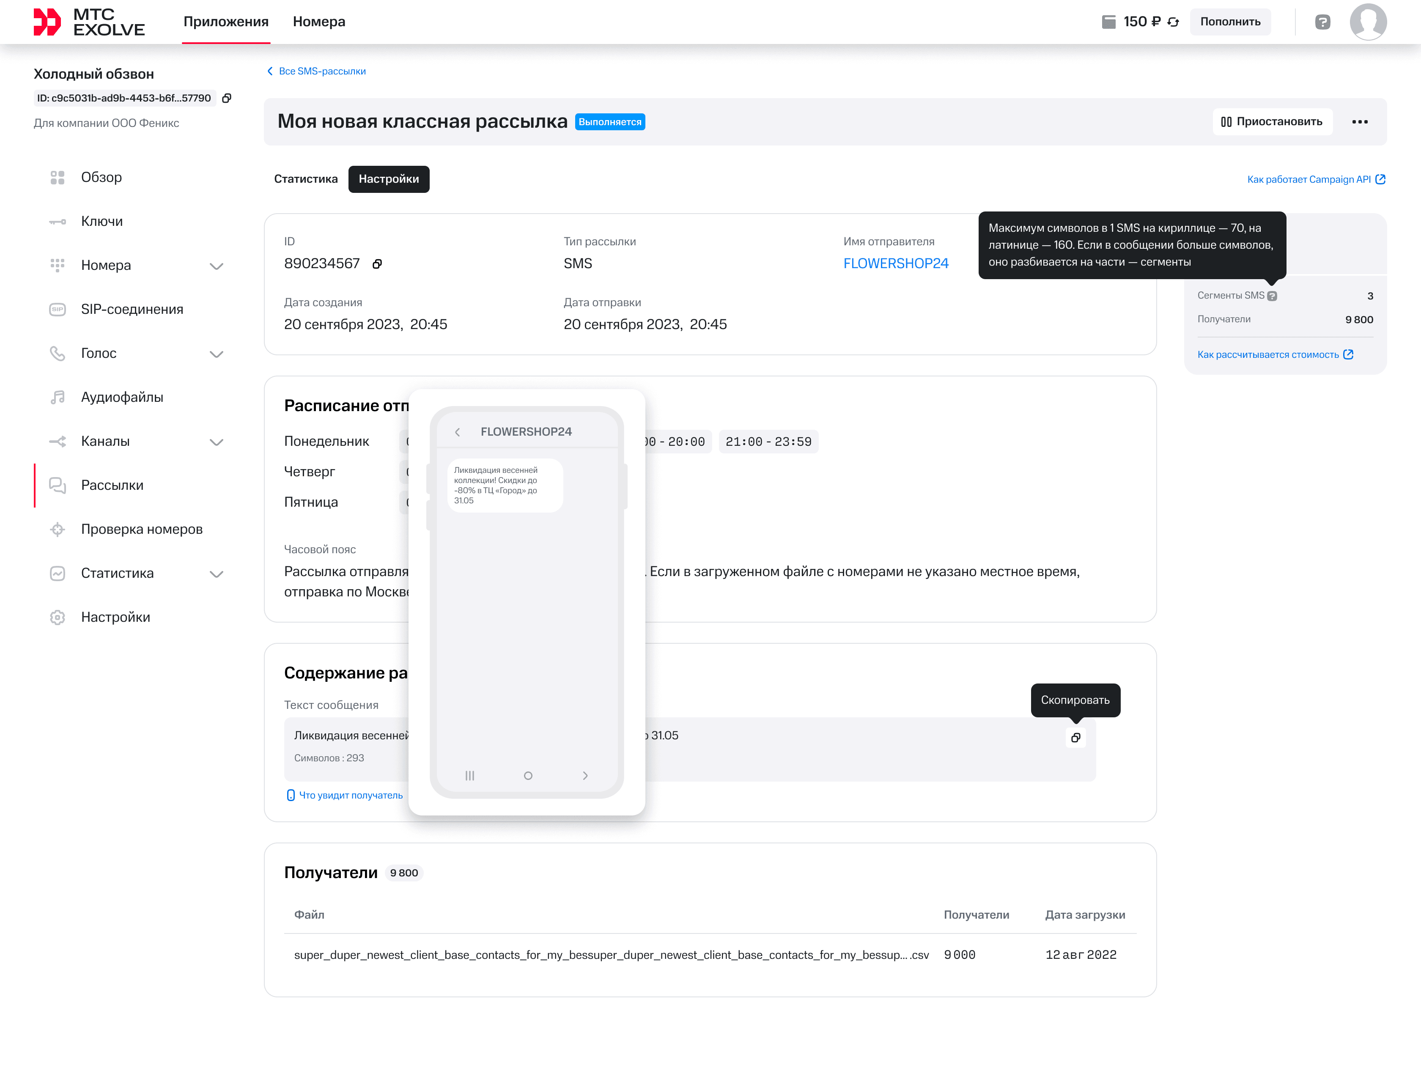Expand the Номера sidebar section

217,266
